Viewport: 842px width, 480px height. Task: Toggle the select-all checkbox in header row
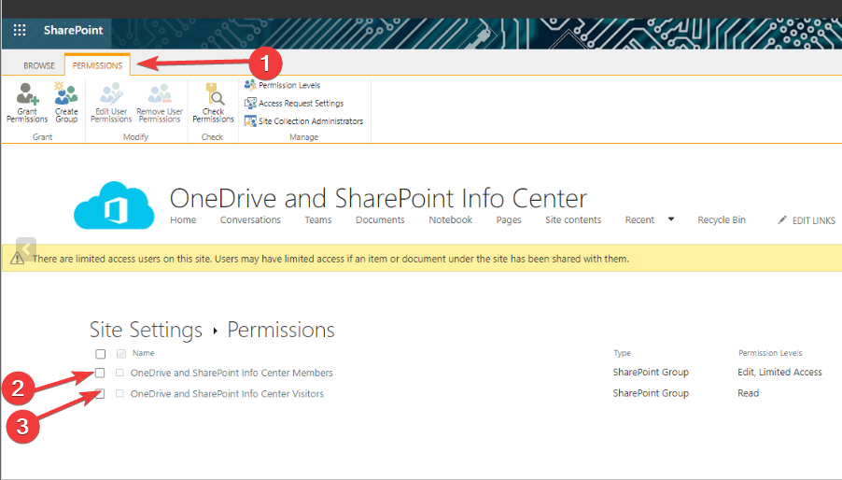click(x=101, y=354)
